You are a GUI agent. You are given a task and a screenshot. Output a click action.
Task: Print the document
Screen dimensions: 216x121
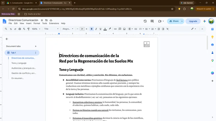[20, 29]
